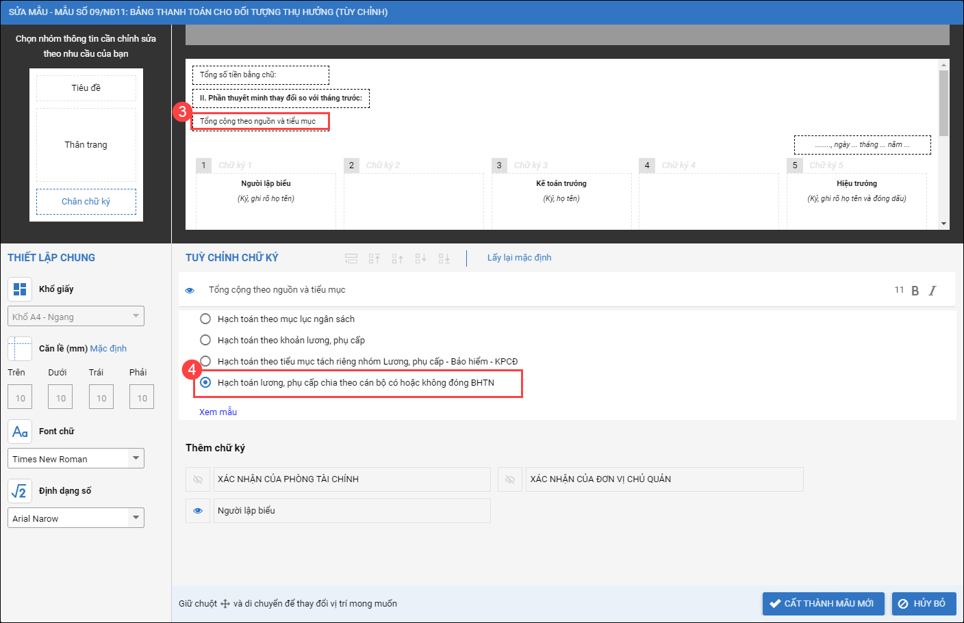Show the "XÁC NHẬN CỦA PHÒNG TÀI CHÍNH" signature
964x623 pixels.
click(x=198, y=479)
